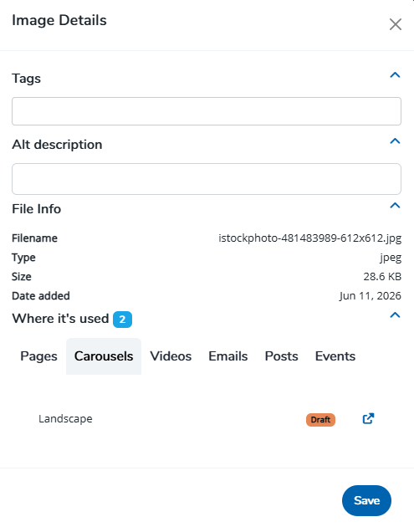Image resolution: width=414 pixels, height=527 pixels.
Task: Open the Videos tab
Action: [x=171, y=356]
